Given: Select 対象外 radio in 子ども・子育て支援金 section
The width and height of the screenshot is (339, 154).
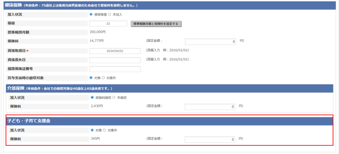Looking at the screenshot, I should pos(105,130).
